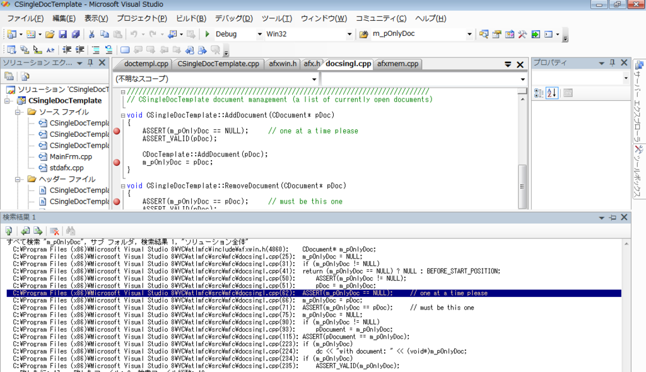The width and height of the screenshot is (646, 372).
Task: Click the Open File folder icon
Action: pos(50,34)
